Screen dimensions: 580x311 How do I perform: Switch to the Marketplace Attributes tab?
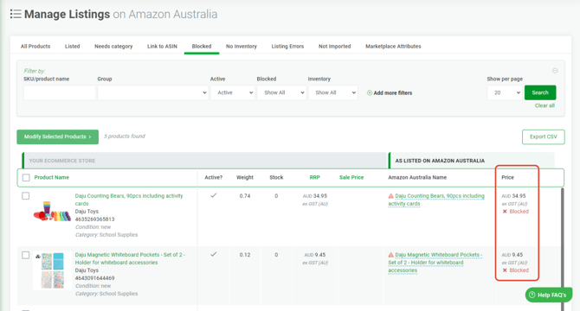393,46
